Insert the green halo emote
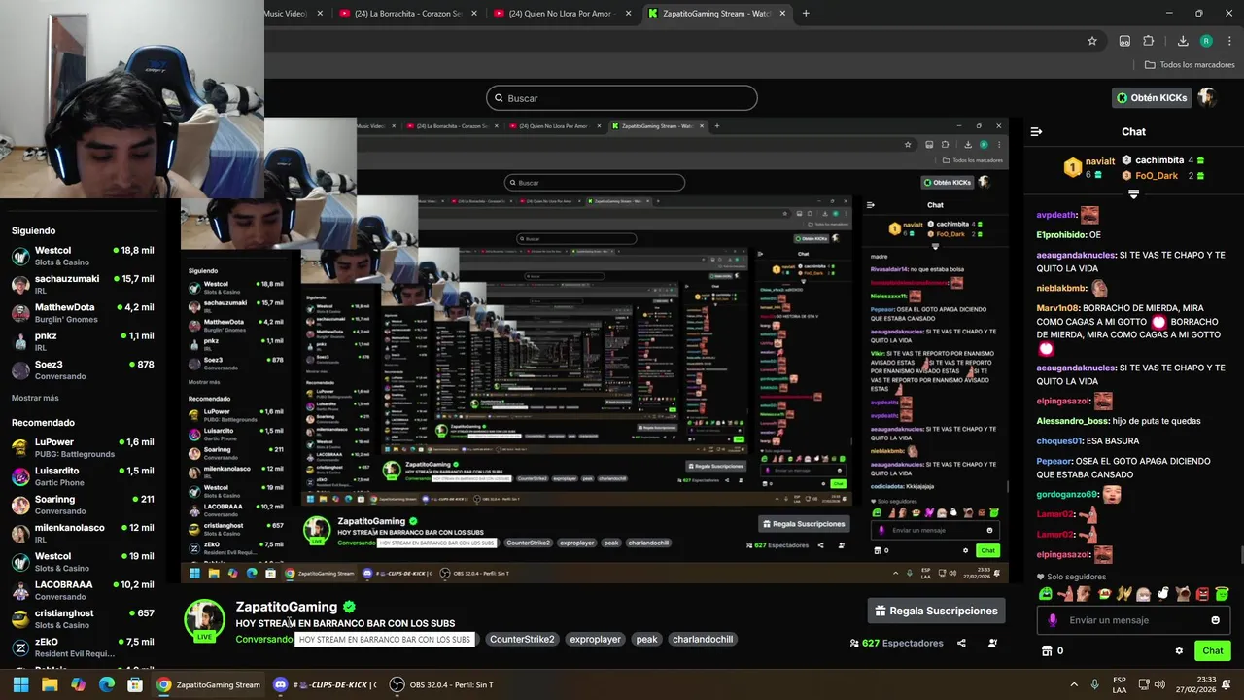The height and width of the screenshot is (700, 1244). tap(1222, 594)
